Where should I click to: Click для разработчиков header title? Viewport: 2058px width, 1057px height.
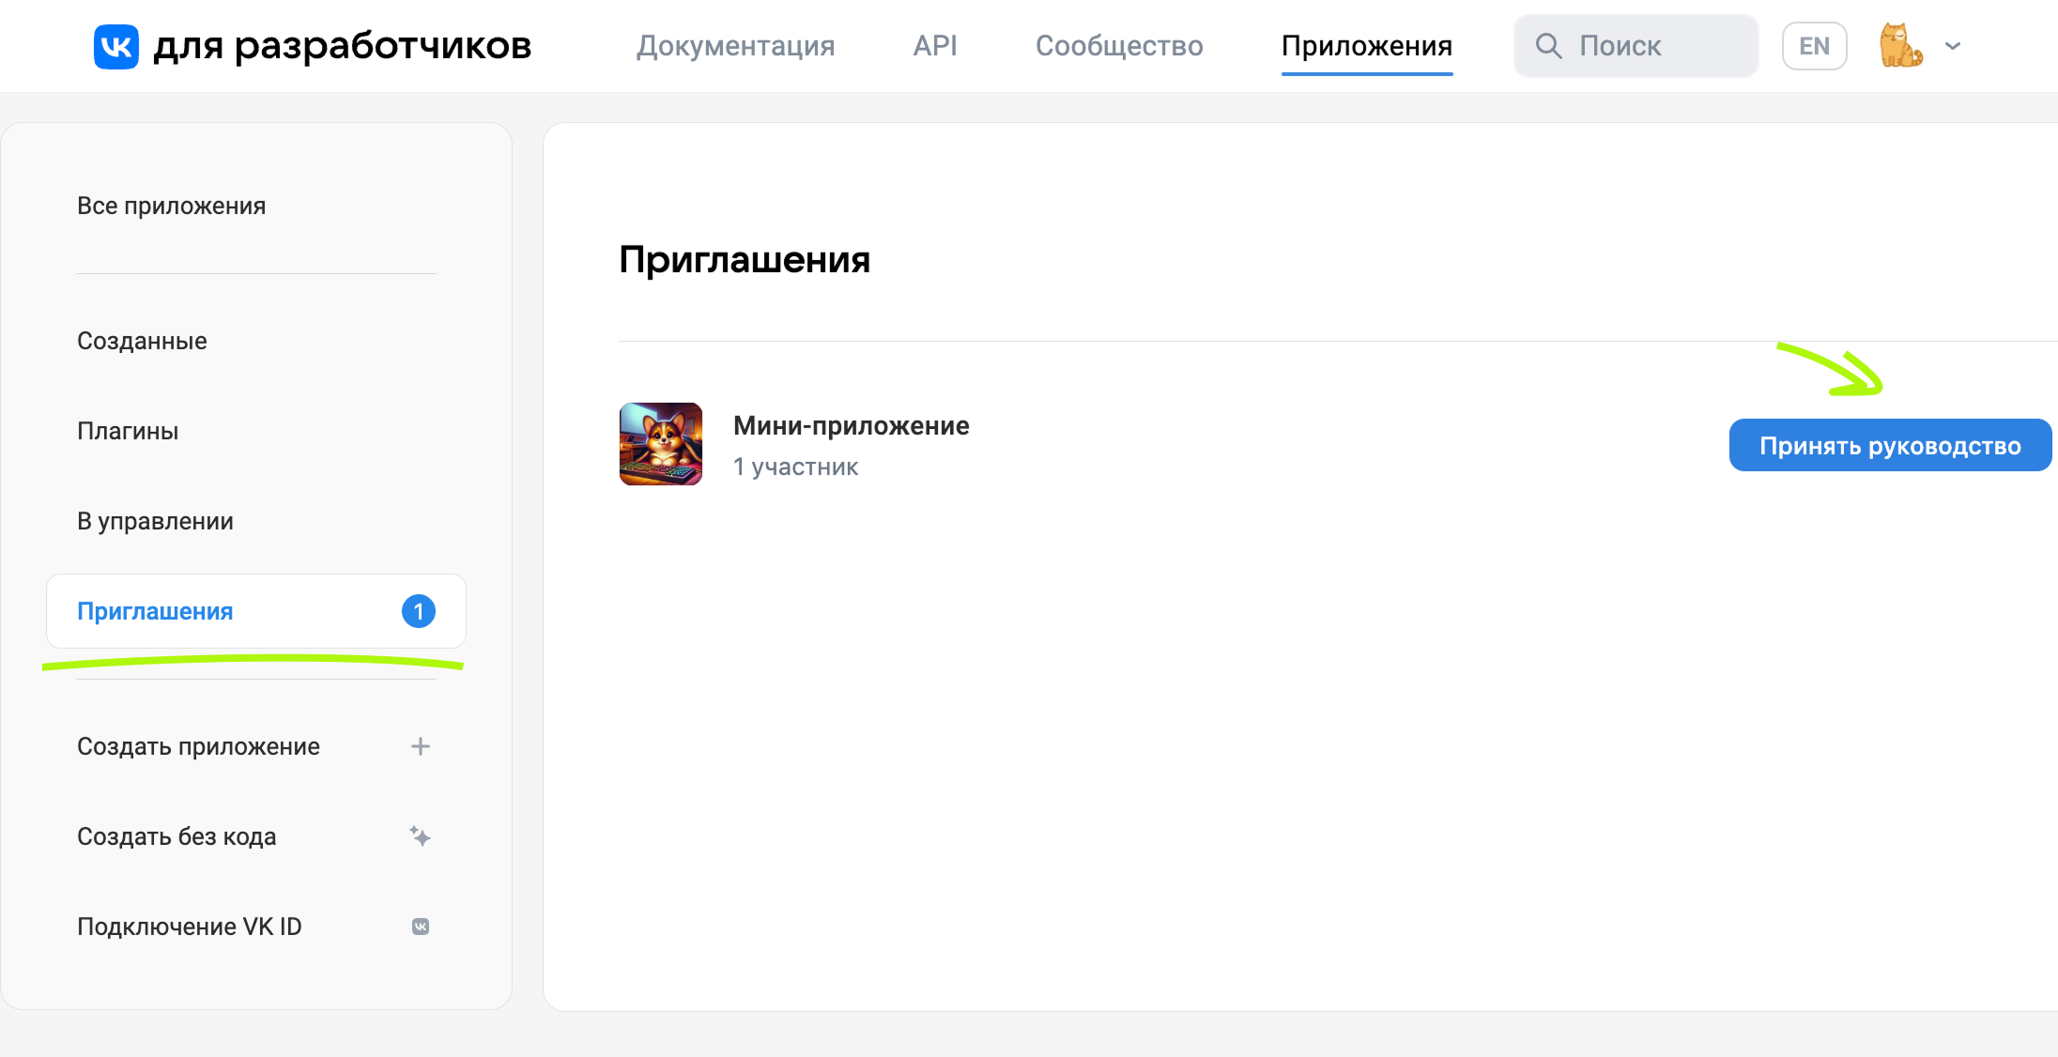(343, 46)
